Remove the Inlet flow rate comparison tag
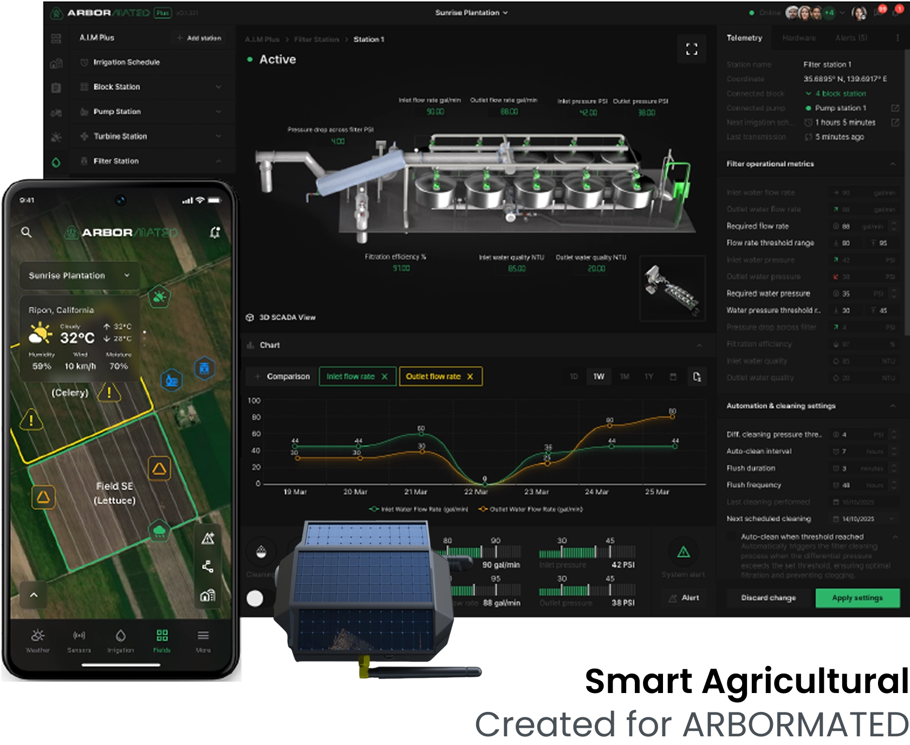This screenshot has height=745, width=910. coord(385,376)
